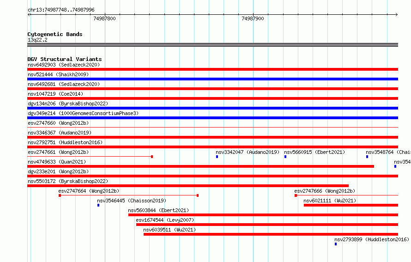The height and width of the screenshot is (262, 411).
Task: Click the nsv6492903 (Sedlazeck2020) variant bar
Action: click(212, 69)
